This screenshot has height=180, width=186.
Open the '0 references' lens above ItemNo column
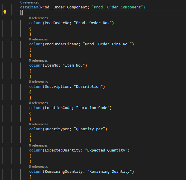pyautogui.click(x=38, y=60)
